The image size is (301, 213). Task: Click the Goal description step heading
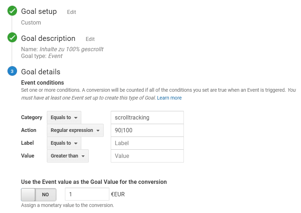point(48,38)
